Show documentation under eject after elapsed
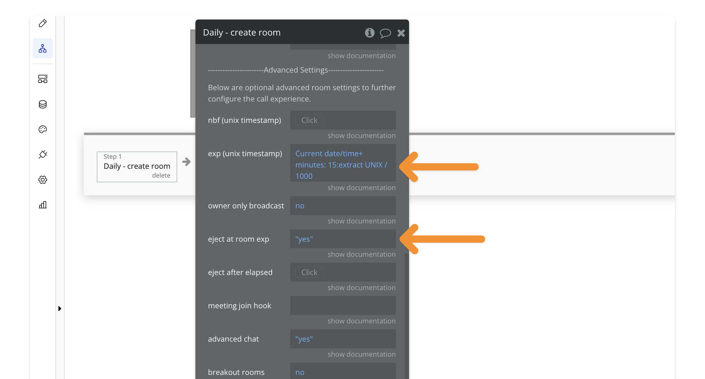This screenshot has width=705, height=379. pyautogui.click(x=362, y=288)
